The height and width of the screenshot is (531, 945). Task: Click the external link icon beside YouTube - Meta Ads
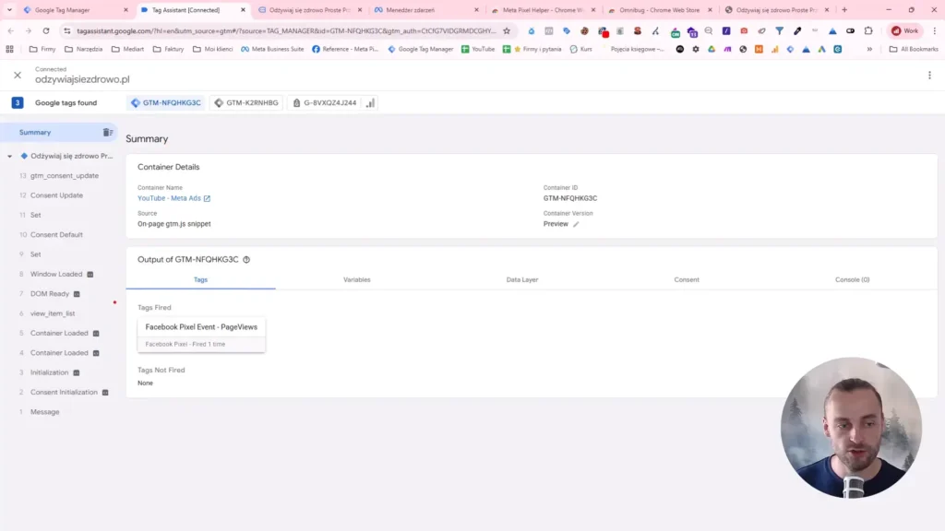pos(207,199)
